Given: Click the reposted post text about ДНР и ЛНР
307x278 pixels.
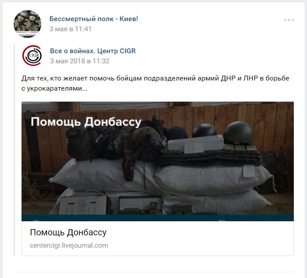Looking at the screenshot, I should coord(155,83).
